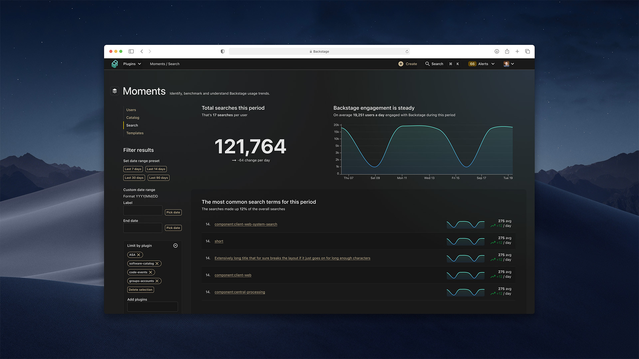Viewport: 639px width, 359px height.
Task: Click Delete selection button for plugins
Action: coord(140,289)
